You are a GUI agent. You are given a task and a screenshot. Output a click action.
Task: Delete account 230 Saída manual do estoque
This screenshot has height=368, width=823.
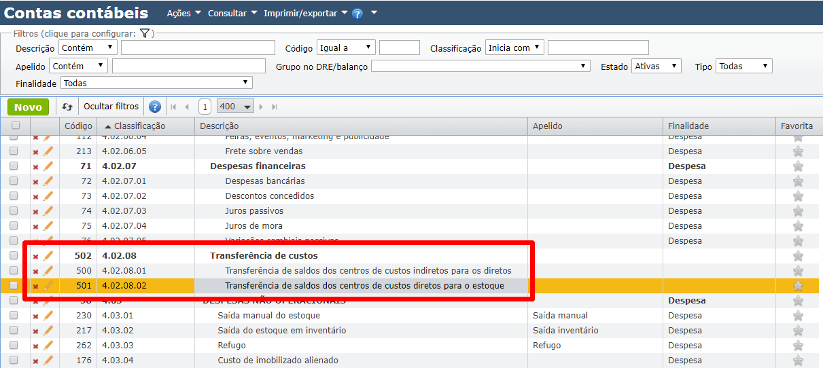[36, 316]
